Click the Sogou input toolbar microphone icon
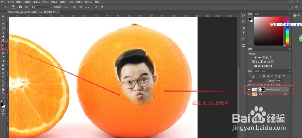 click(x=286, y=25)
